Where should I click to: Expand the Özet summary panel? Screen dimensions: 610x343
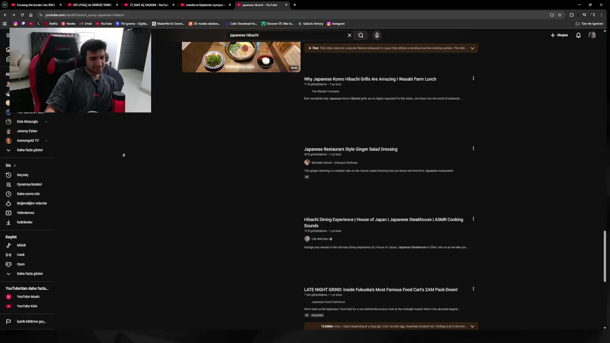click(x=472, y=48)
